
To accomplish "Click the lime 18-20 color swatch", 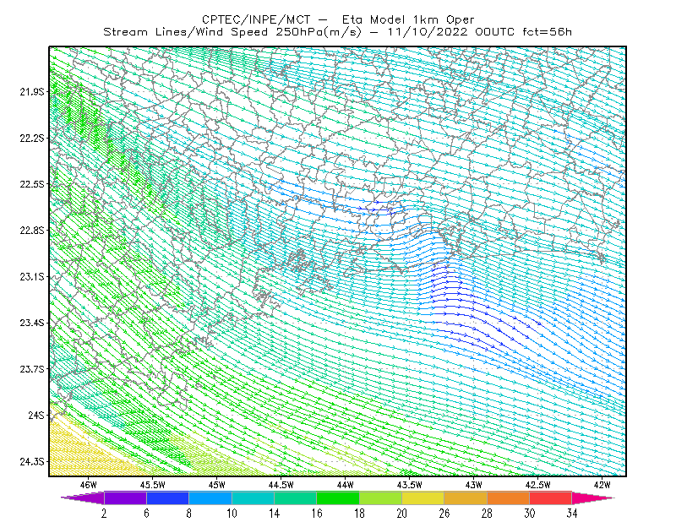I will pyautogui.click(x=380, y=498).
